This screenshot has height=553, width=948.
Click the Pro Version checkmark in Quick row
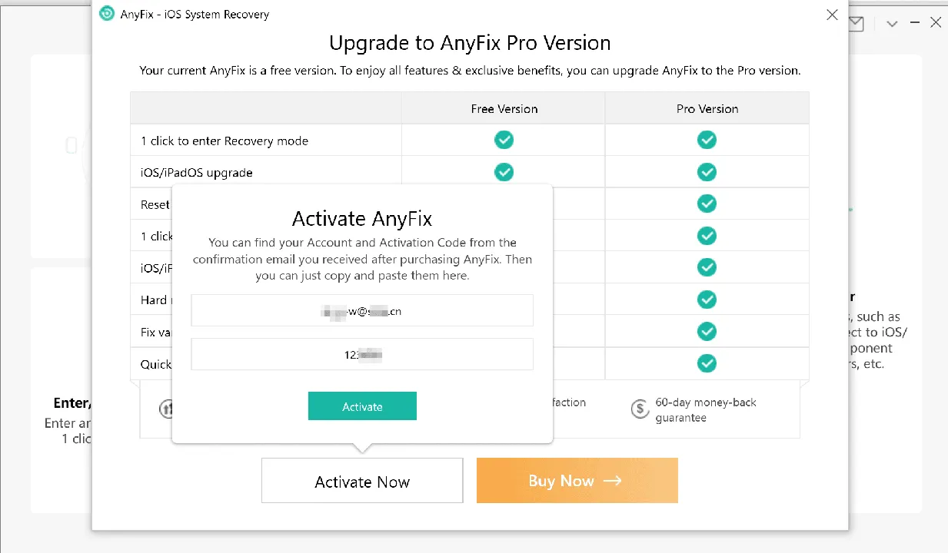[x=707, y=363]
